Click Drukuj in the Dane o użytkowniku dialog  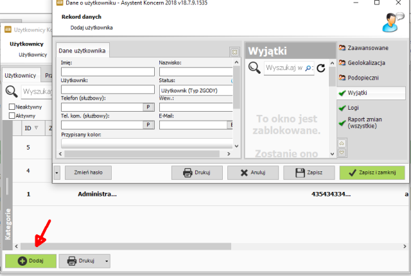pyautogui.click(x=197, y=173)
